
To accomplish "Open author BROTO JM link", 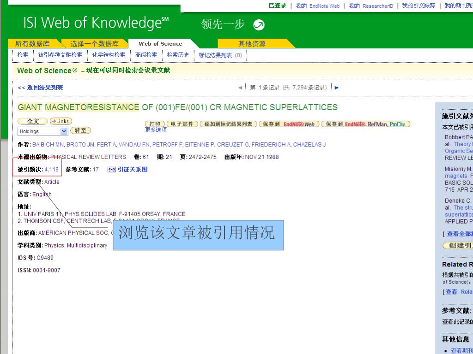I will point(80,144).
